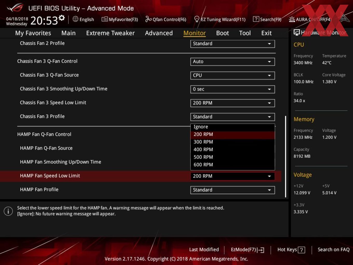Click the globe language icon
The image size is (353, 265).
[76, 19]
